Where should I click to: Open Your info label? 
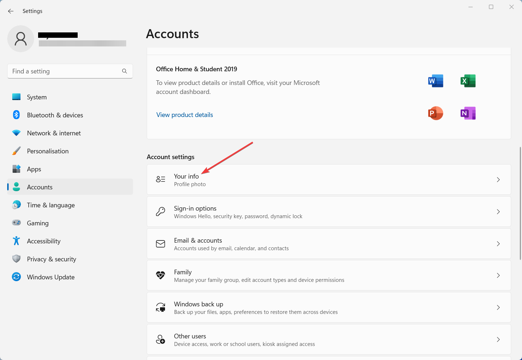click(x=186, y=176)
